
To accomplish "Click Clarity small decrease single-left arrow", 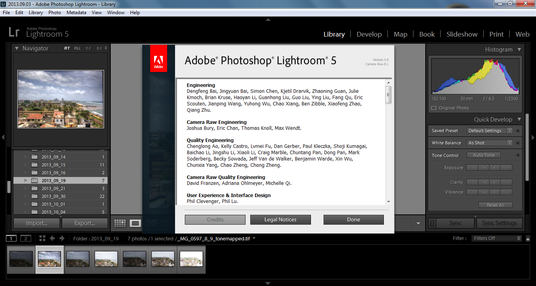I will pos(484,182).
